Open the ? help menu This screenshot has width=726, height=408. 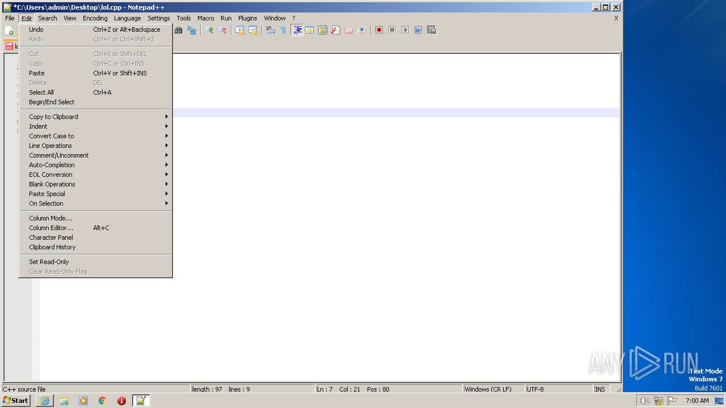click(294, 18)
